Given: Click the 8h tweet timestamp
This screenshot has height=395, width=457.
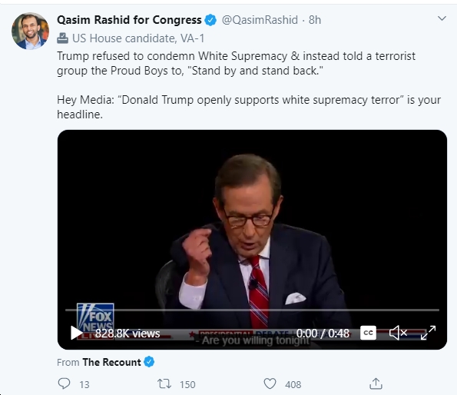Looking at the screenshot, I should (x=315, y=20).
